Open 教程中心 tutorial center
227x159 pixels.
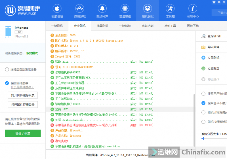pos(193,11)
